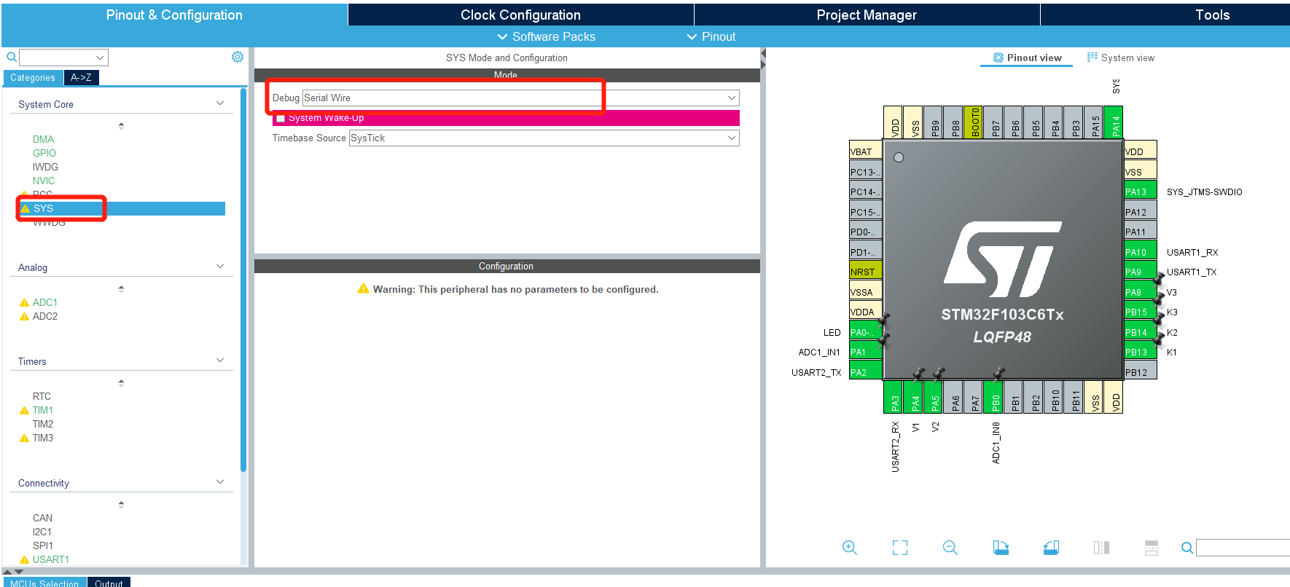Select the Pinout view tab
This screenshot has width=1290, height=587.
click(x=1028, y=58)
